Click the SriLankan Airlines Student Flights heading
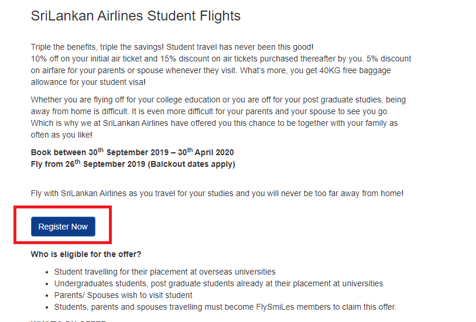476x322 pixels. [135, 16]
